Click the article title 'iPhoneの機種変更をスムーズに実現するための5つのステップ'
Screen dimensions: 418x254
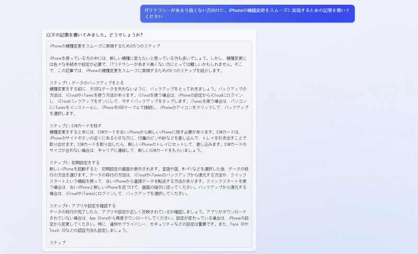[105, 46]
